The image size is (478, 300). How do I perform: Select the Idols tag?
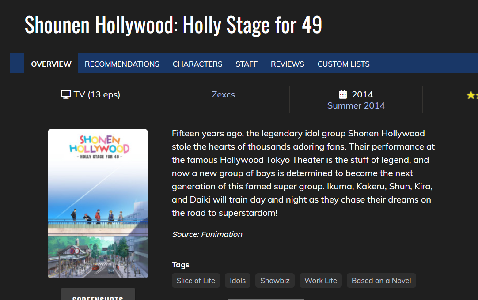pos(238,281)
